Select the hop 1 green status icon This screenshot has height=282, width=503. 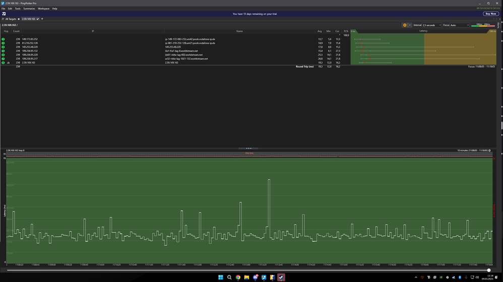click(x=4, y=39)
